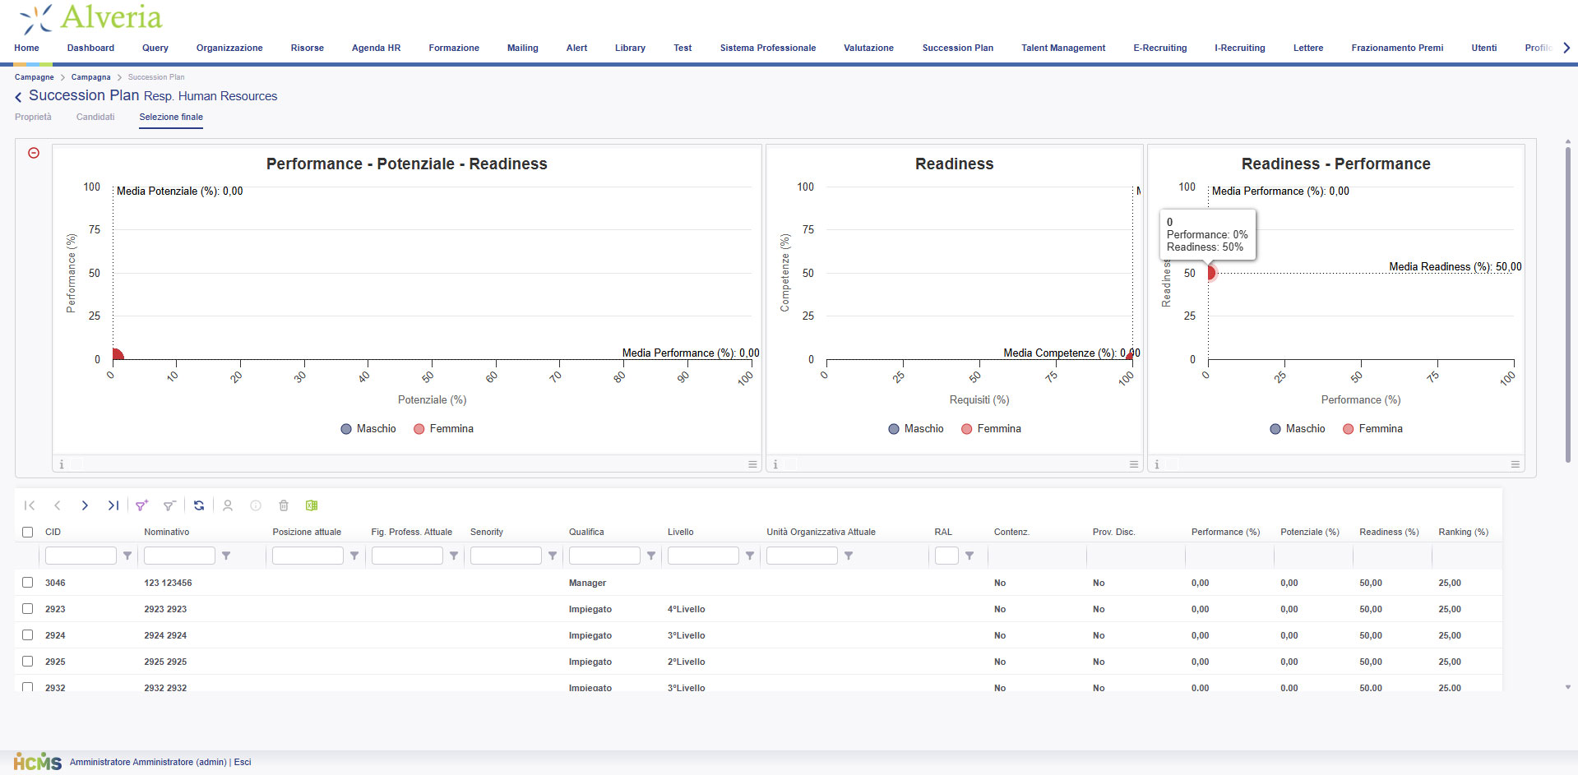
Task: Open filter operator dropdown for Nominativo column
Action: (226, 556)
